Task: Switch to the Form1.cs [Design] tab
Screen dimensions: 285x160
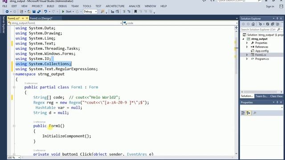Action: (41, 18)
